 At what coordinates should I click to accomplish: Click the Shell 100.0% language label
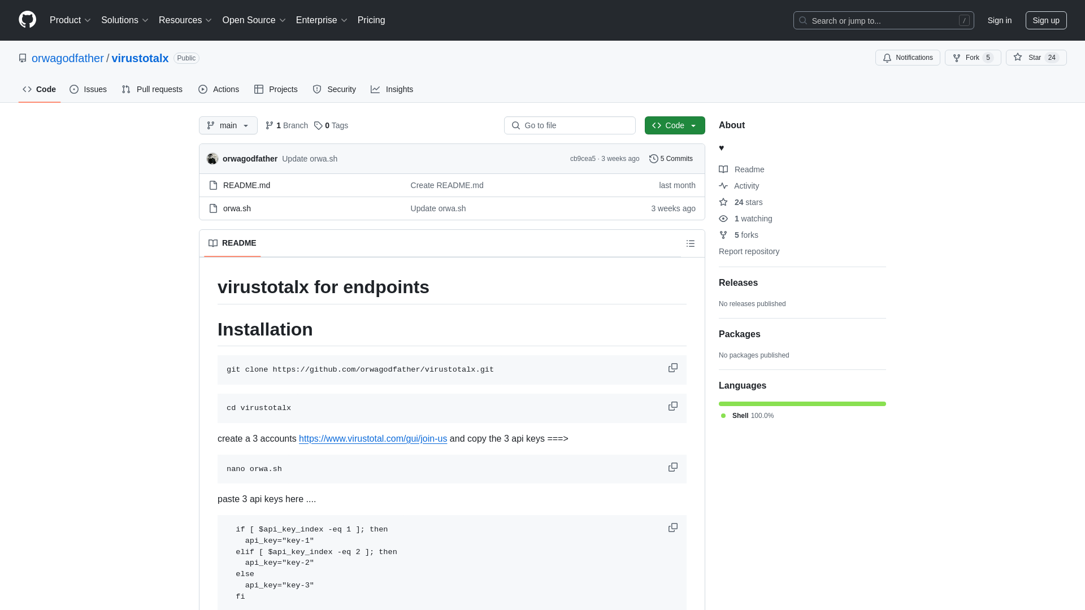[x=748, y=416]
